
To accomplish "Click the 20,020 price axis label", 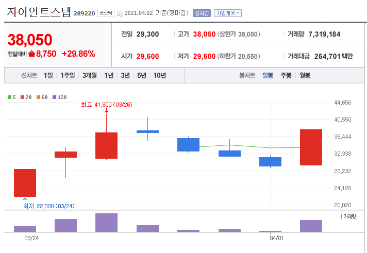I will (343, 205).
